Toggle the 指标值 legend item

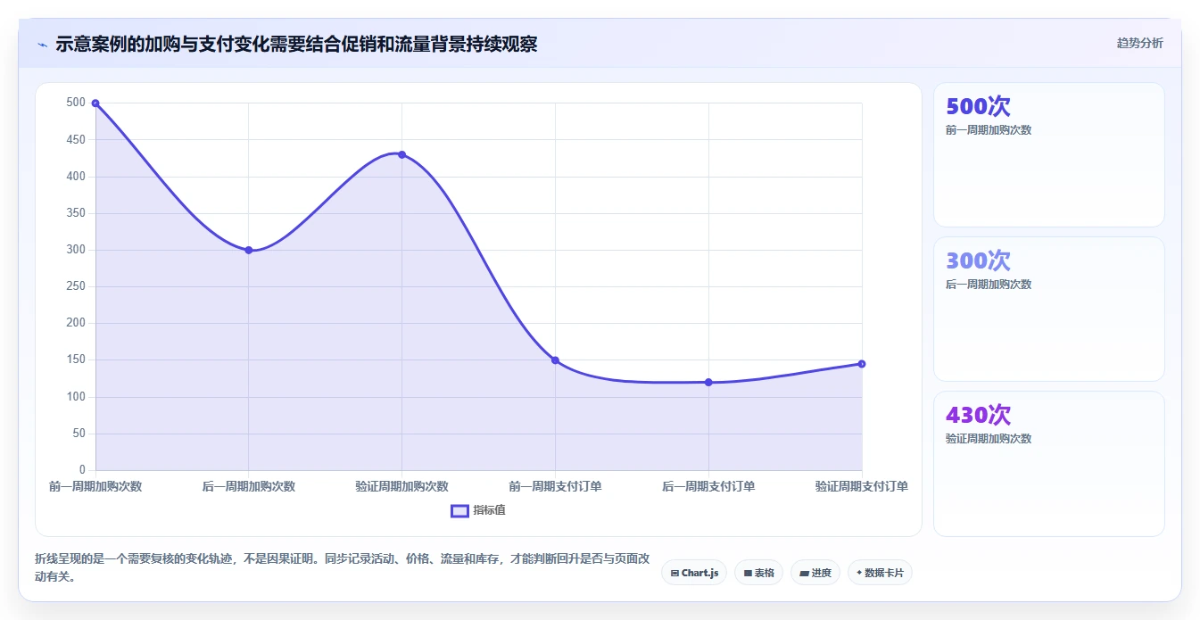click(478, 510)
